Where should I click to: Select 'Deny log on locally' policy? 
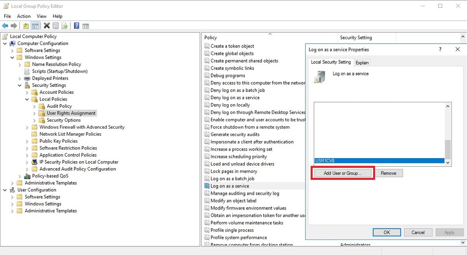point(230,105)
